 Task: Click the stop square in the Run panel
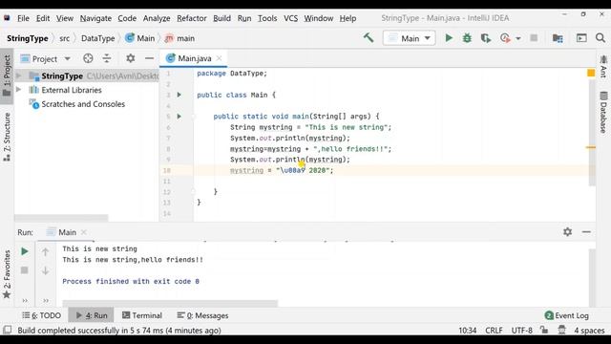tap(24, 269)
